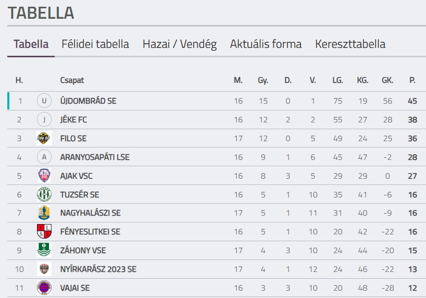This screenshot has height=298, width=426.
Task: Click the Nagyhalászi SE team crest
Action: click(x=44, y=213)
